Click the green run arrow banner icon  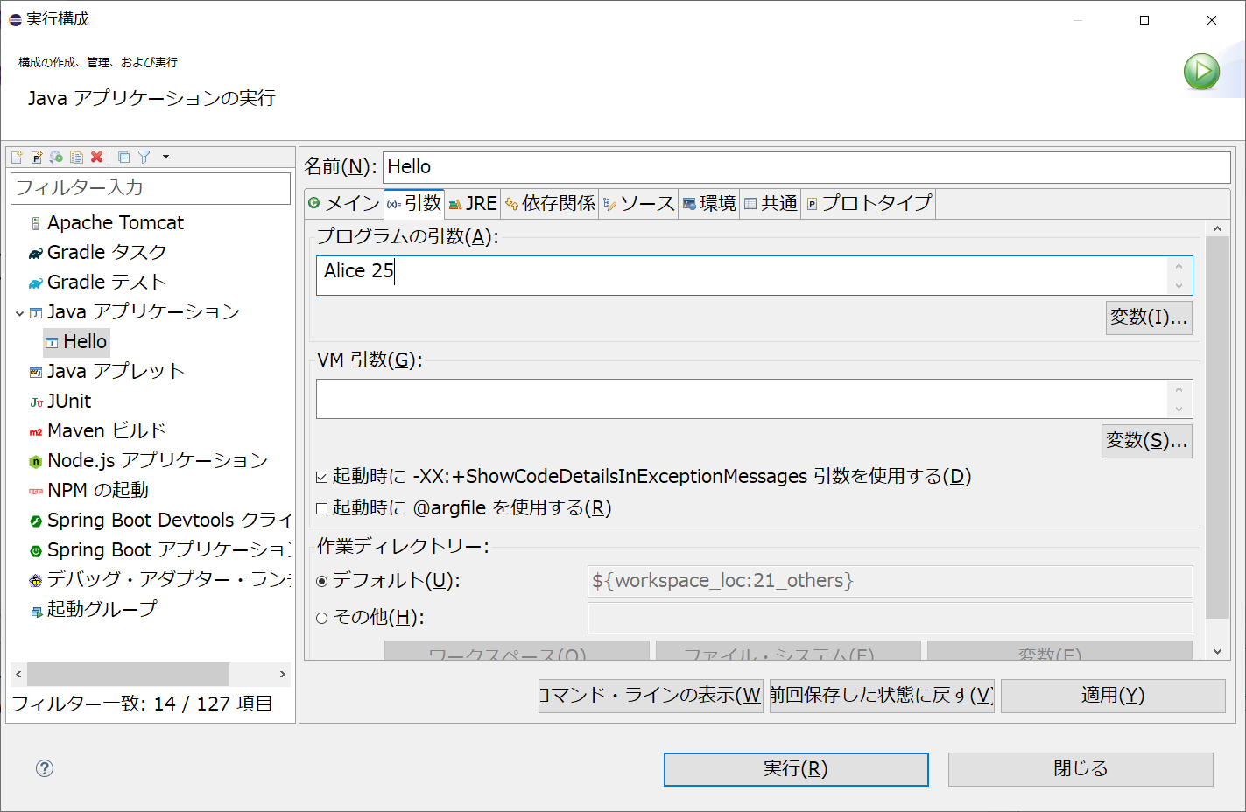click(x=1200, y=71)
